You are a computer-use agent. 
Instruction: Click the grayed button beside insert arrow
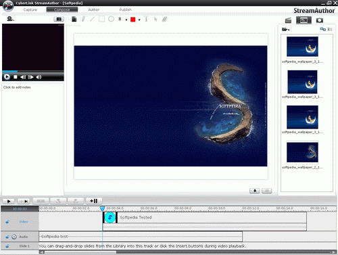[267, 191]
